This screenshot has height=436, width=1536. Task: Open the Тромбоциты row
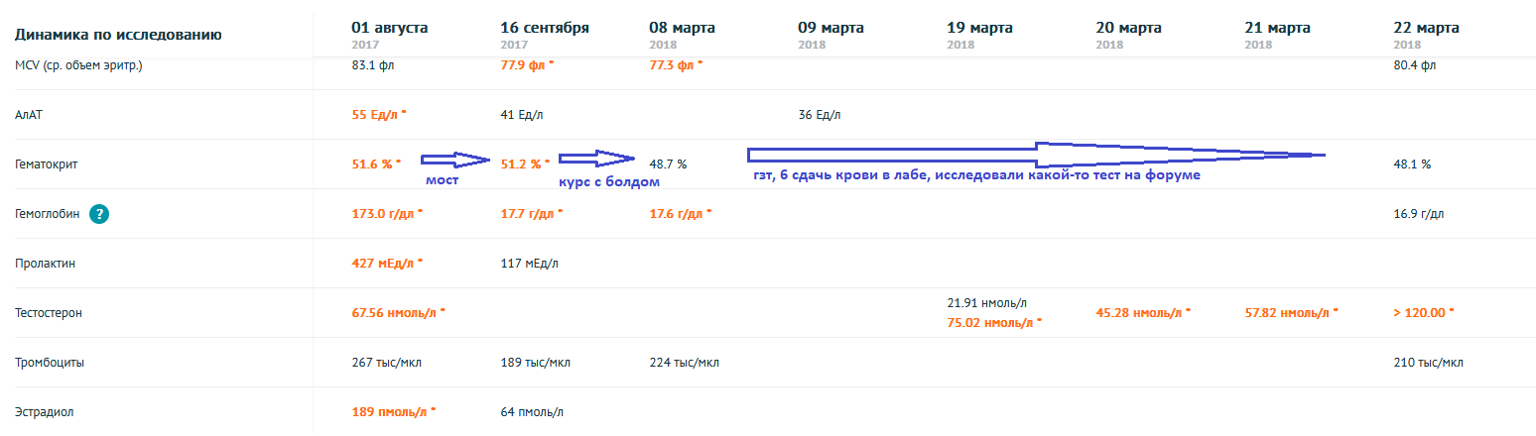click(50, 363)
